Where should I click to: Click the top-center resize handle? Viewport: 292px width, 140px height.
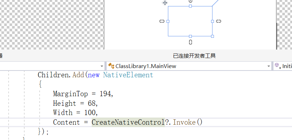click(x=190, y=6)
